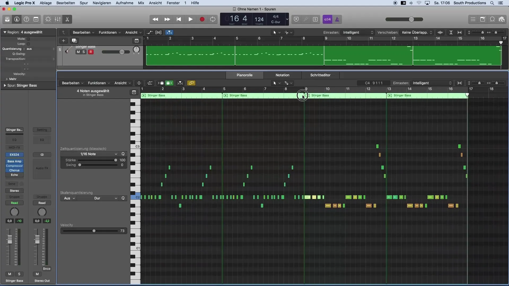Open the 1/16 Note quantize dropdown
The height and width of the screenshot is (286, 509).
[90, 154]
